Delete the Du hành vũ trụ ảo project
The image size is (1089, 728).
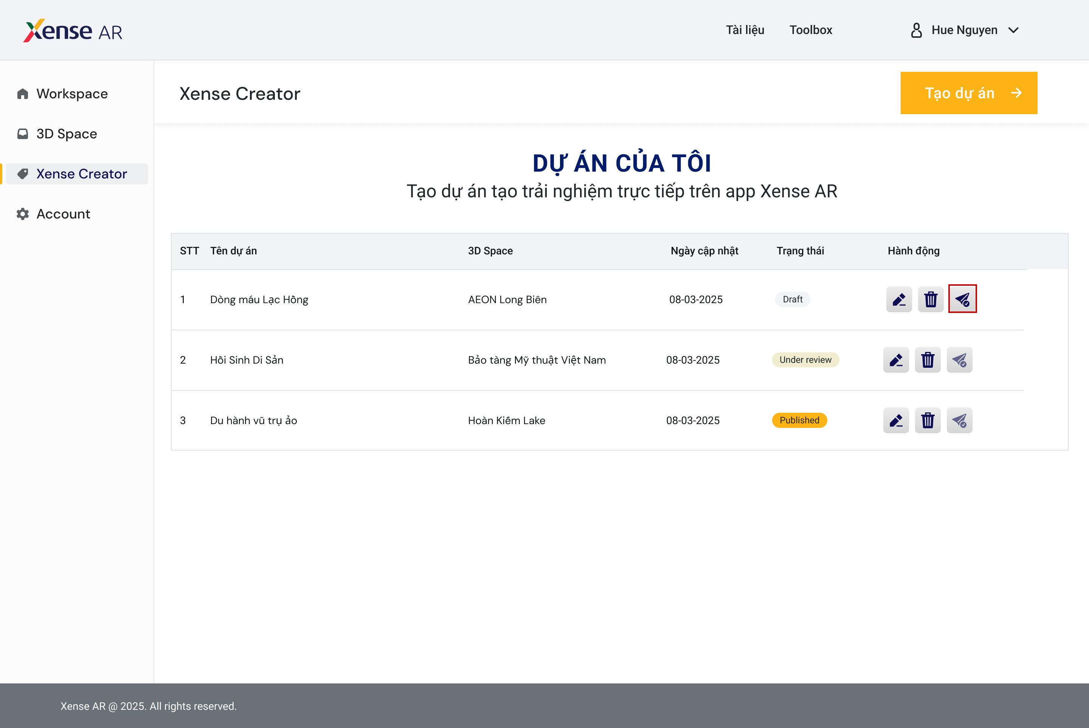[x=928, y=420]
